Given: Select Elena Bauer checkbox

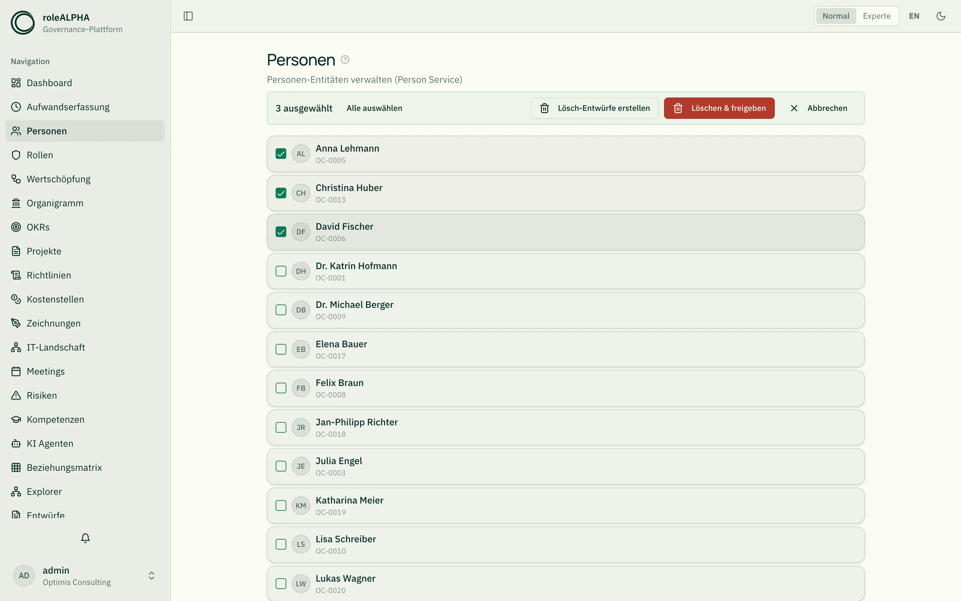Looking at the screenshot, I should 281,349.
